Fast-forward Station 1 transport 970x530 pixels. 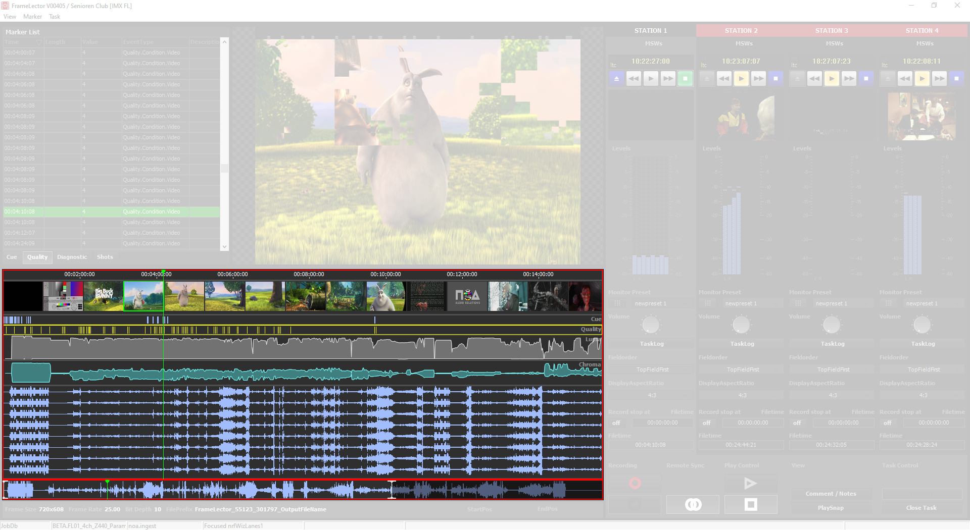(x=668, y=79)
